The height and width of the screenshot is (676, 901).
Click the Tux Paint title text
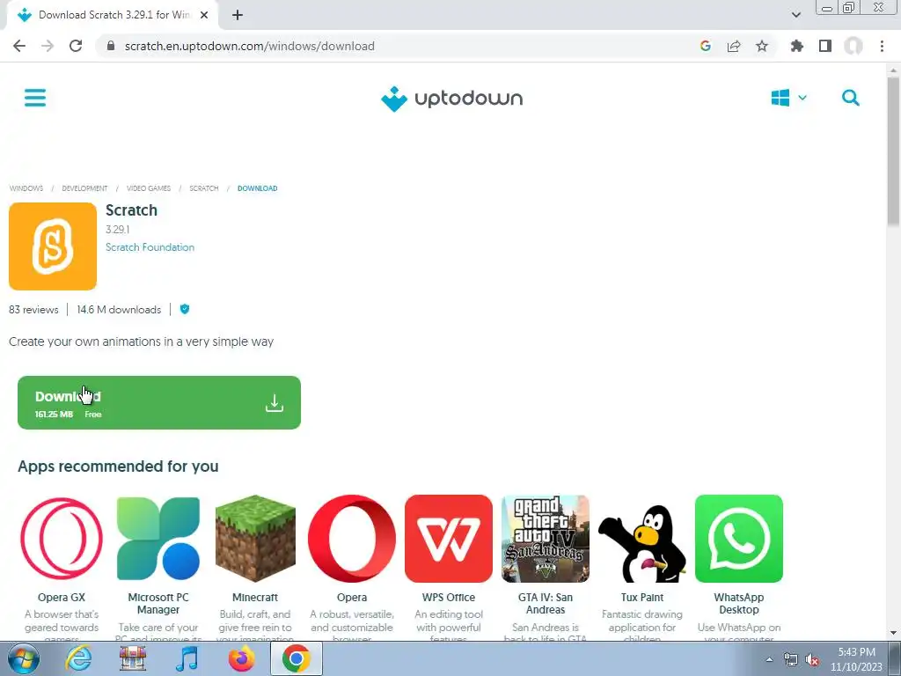[x=641, y=598]
